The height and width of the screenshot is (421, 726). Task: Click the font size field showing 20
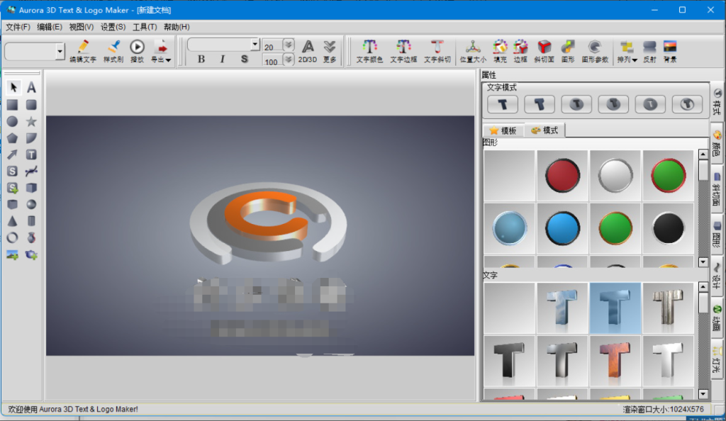273,47
